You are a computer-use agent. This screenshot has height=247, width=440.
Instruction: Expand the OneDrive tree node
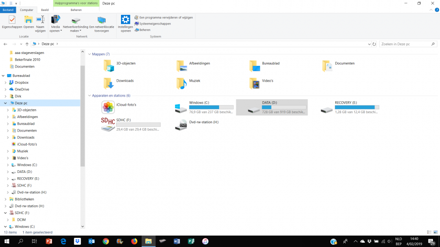click(x=5, y=89)
